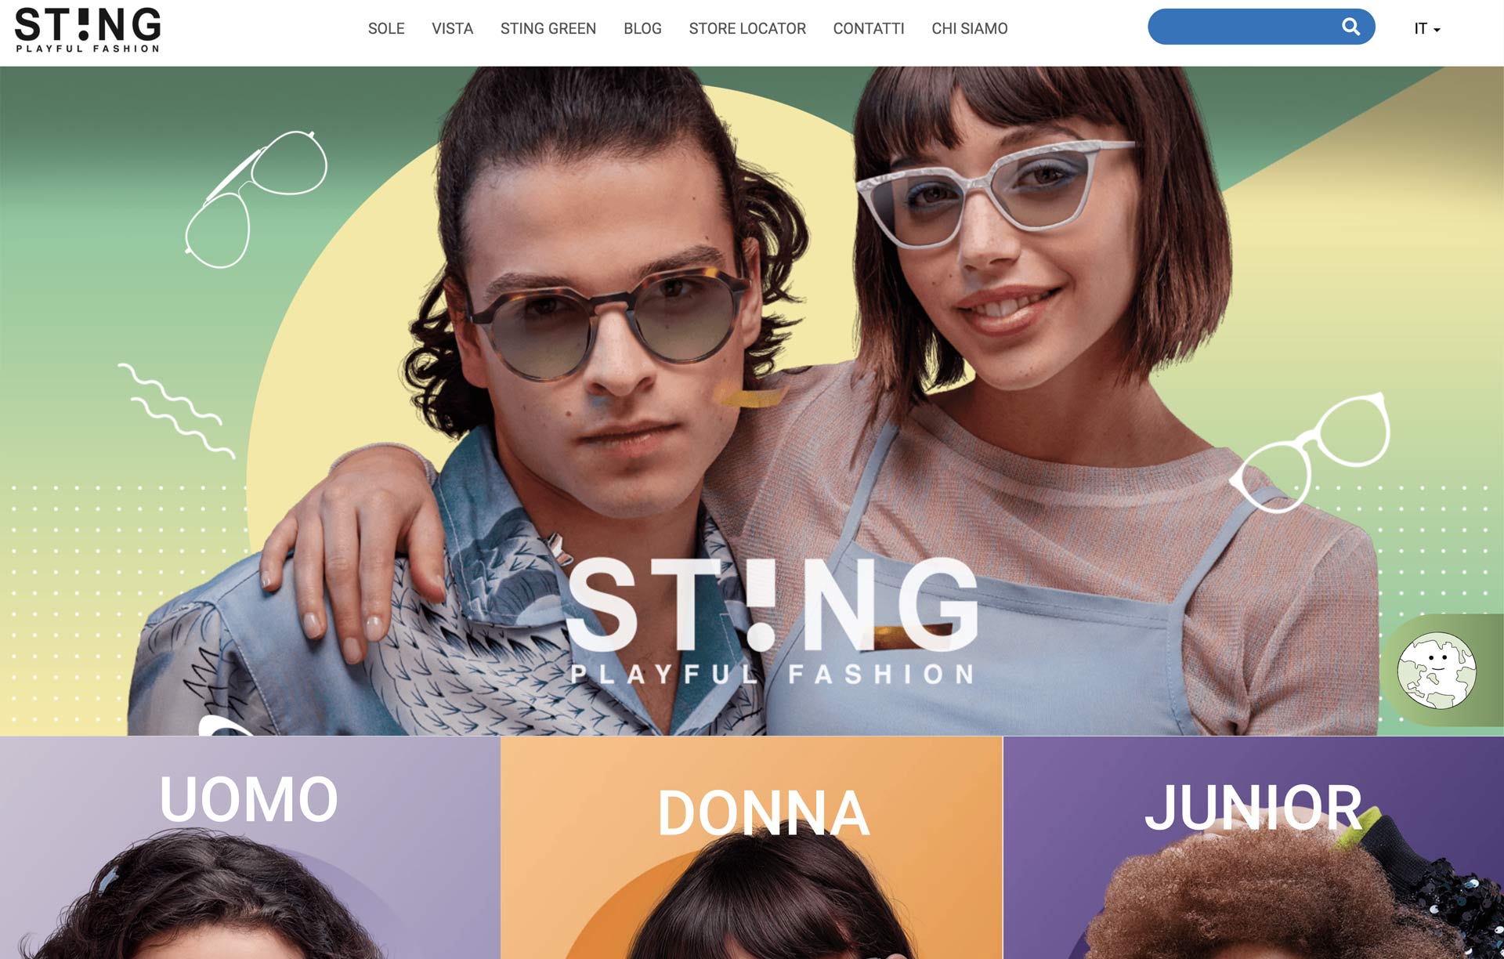
Task: Open the VISTA menu item
Action: pos(452,29)
